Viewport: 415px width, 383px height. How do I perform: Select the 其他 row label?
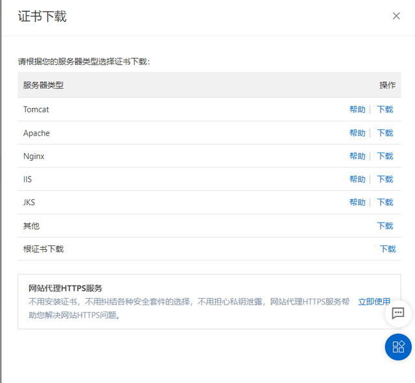pos(31,226)
